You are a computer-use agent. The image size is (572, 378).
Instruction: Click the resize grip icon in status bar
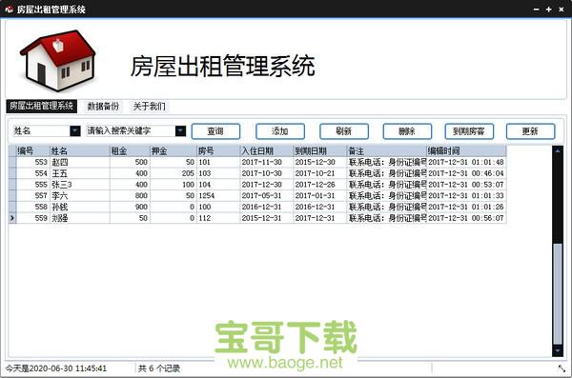[x=562, y=368]
